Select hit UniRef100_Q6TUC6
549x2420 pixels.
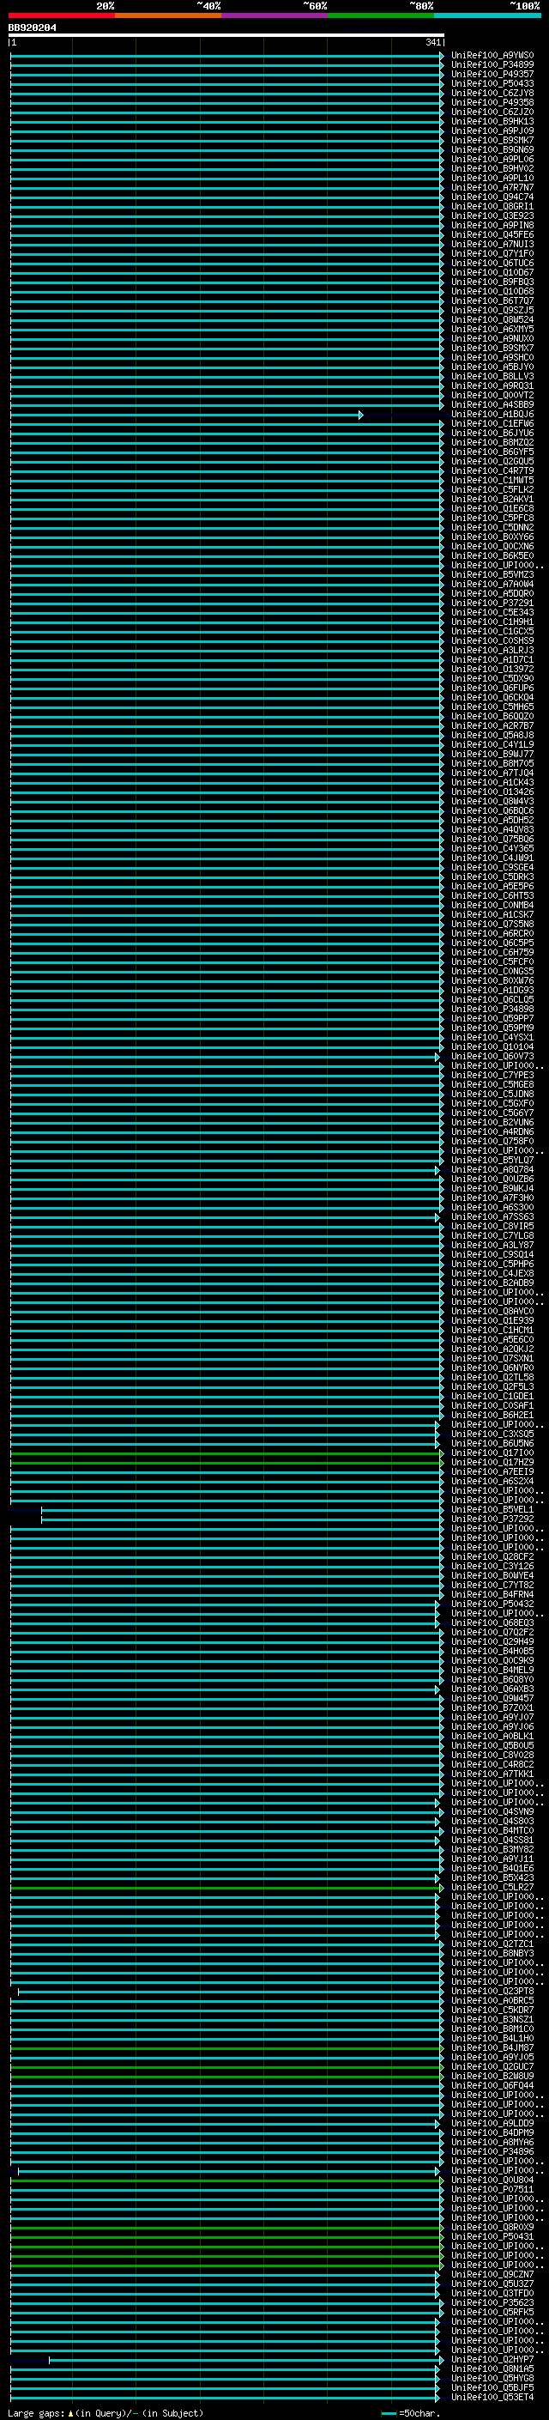492,263
